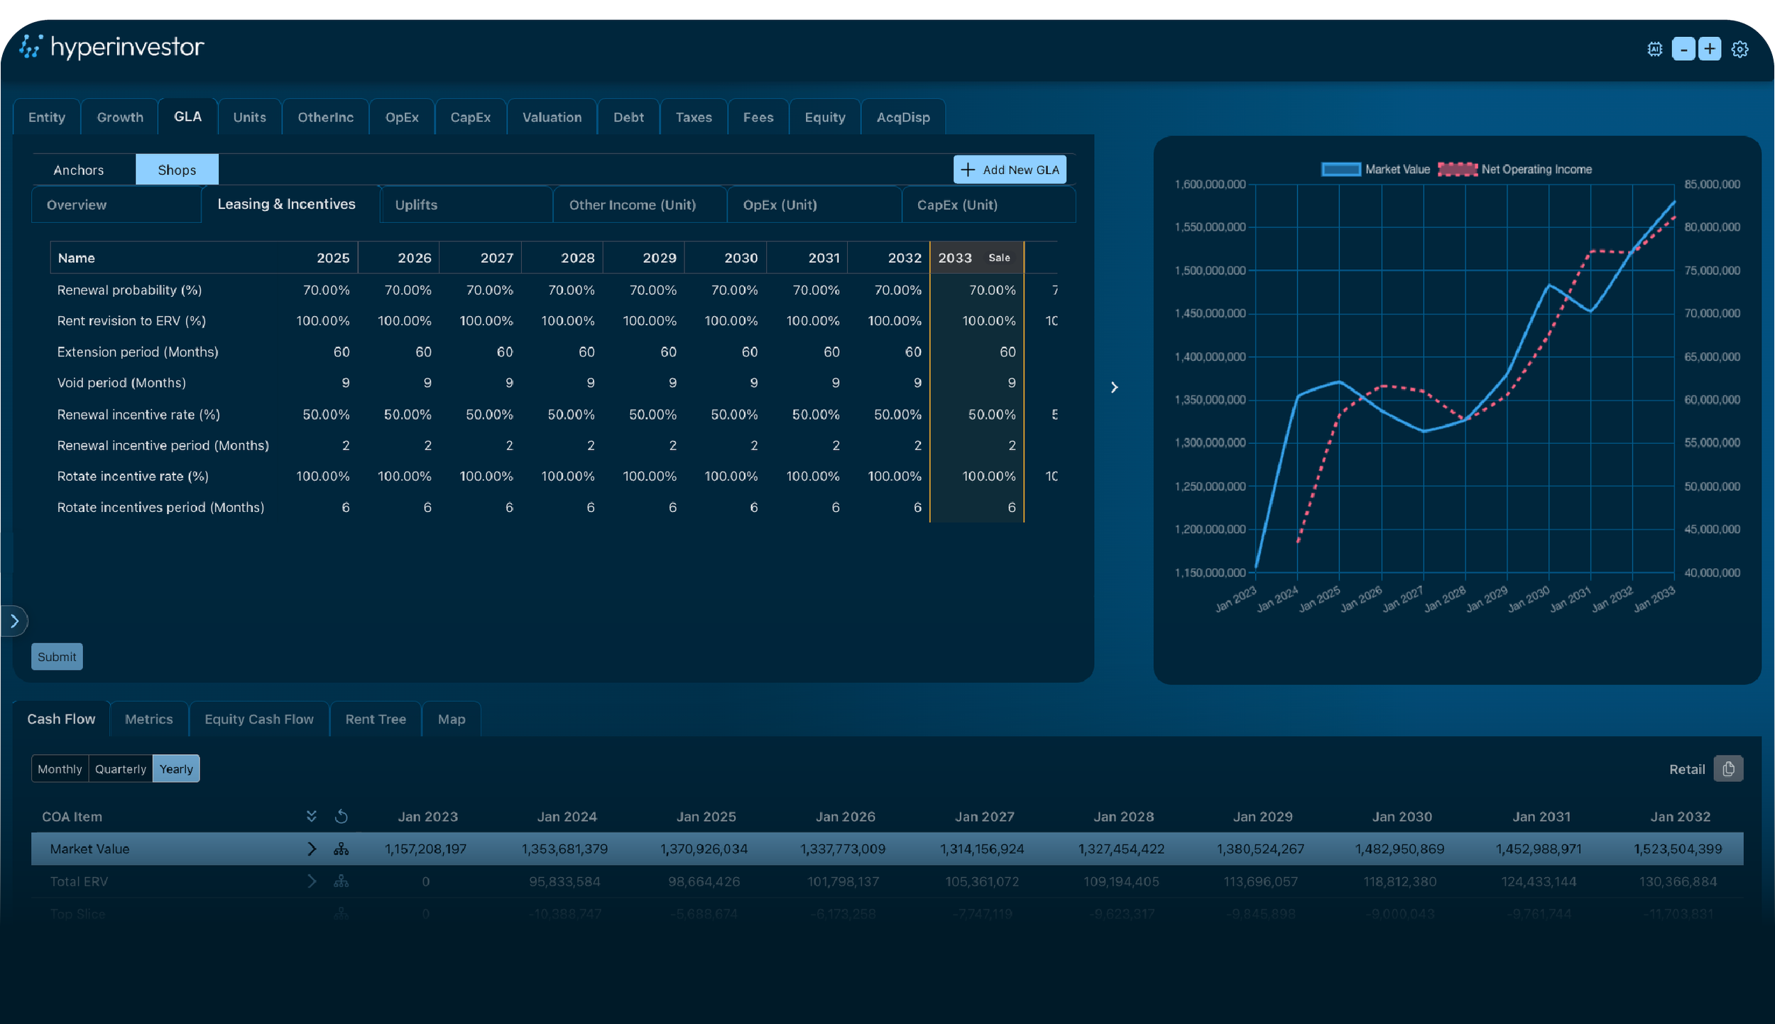Switch to Monthly cash flow view
This screenshot has height=1024, width=1775.
click(x=60, y=768)
